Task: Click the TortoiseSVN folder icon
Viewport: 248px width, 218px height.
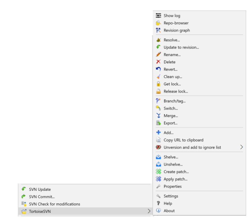Action: pos(24,211)
